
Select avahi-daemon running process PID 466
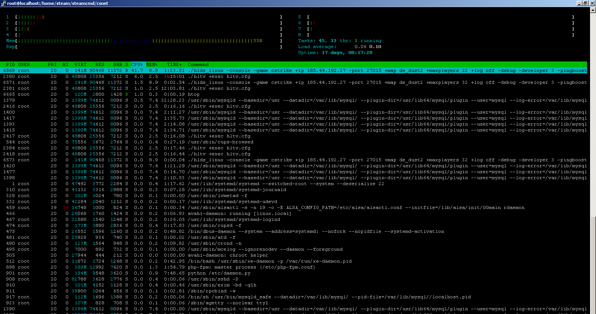(294, 213)
